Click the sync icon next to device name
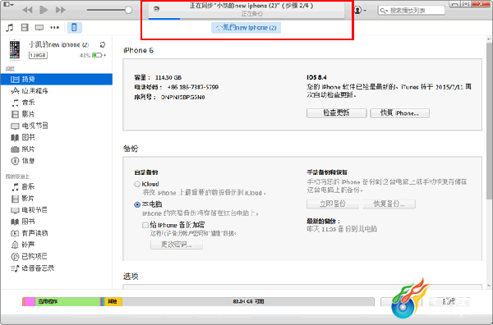 click(103, 44)
